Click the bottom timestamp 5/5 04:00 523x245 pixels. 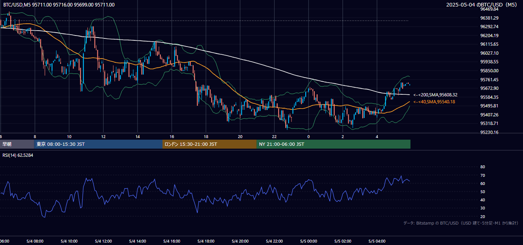pyautogui.click(x=377, y=241)
